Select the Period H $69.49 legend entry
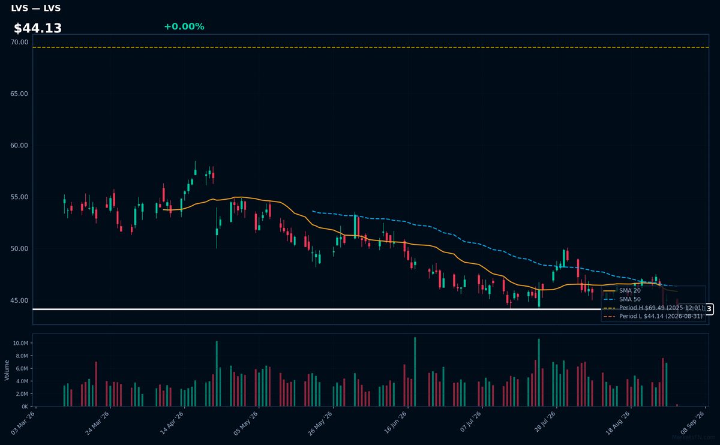Screen dimensions: 720x445 [x=653, y=307]
